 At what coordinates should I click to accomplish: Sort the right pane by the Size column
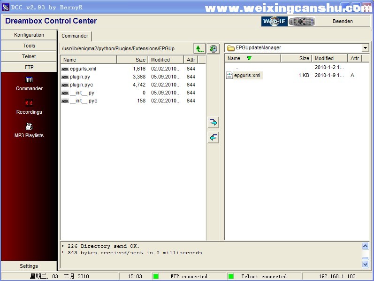coord(296,58)
